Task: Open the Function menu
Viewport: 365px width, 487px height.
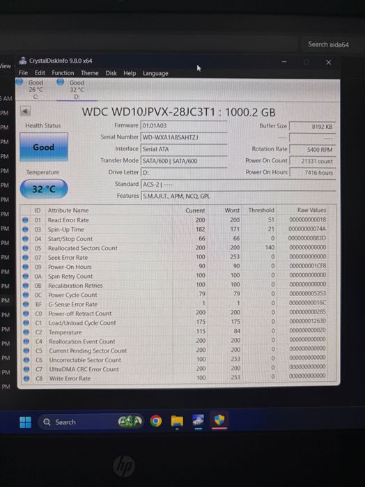Action: coord(63,73)
